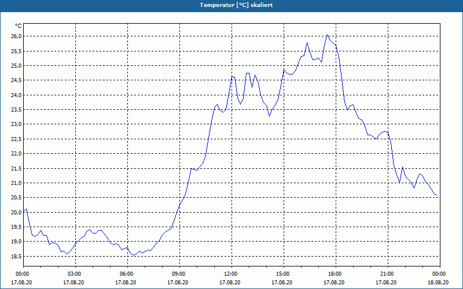Pick the "19,0" y-axis label
The image size is (463, 289).
click(x=16, y=242)
